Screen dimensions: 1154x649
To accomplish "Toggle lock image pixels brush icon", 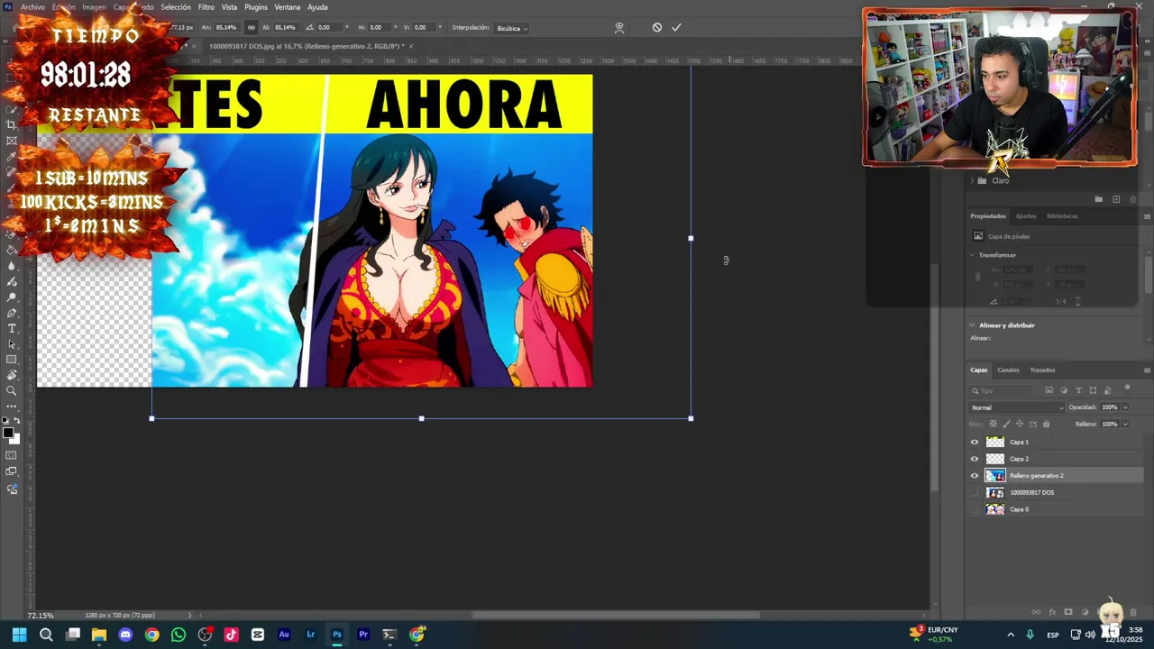I will pos(1007,424).
